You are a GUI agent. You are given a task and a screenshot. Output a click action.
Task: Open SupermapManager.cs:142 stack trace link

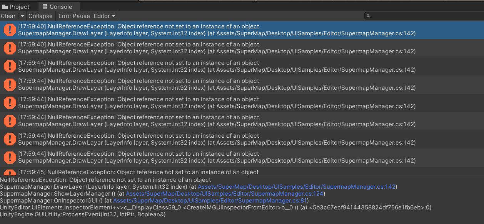pos(297,187)
